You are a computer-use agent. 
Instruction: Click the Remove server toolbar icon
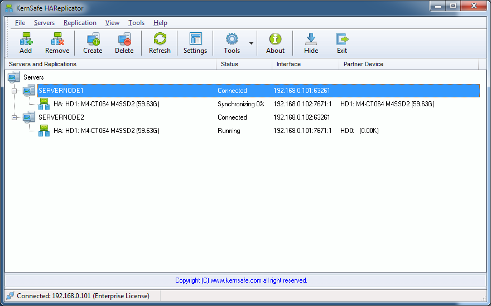[57, 39]
